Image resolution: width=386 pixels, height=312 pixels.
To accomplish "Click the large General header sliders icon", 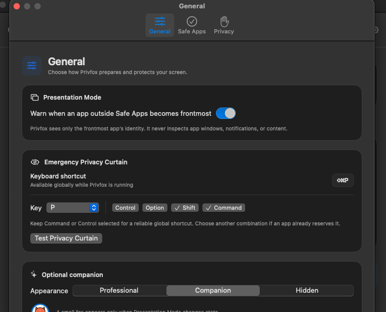I will coord(32,66).
